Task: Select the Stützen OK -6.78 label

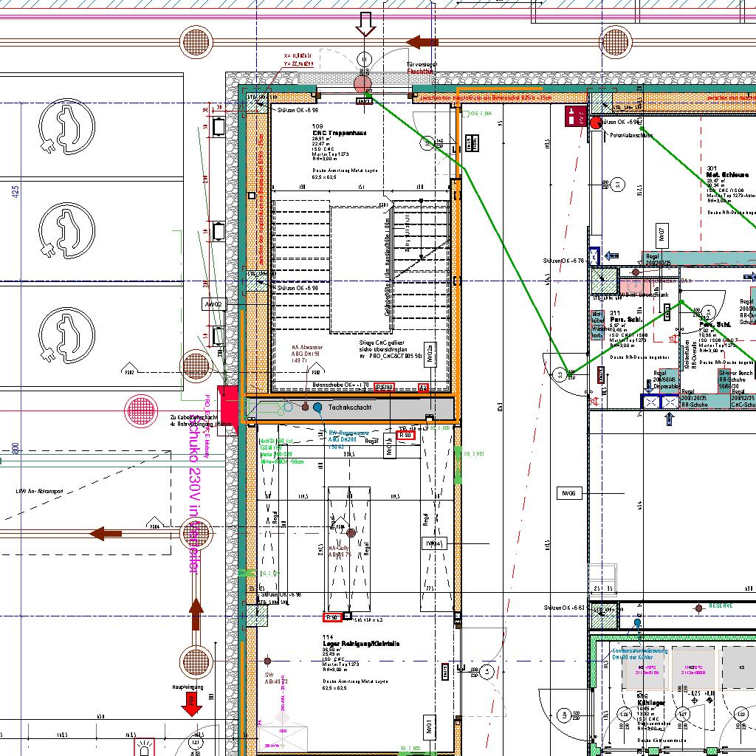Action: click(x=563, y=261)
